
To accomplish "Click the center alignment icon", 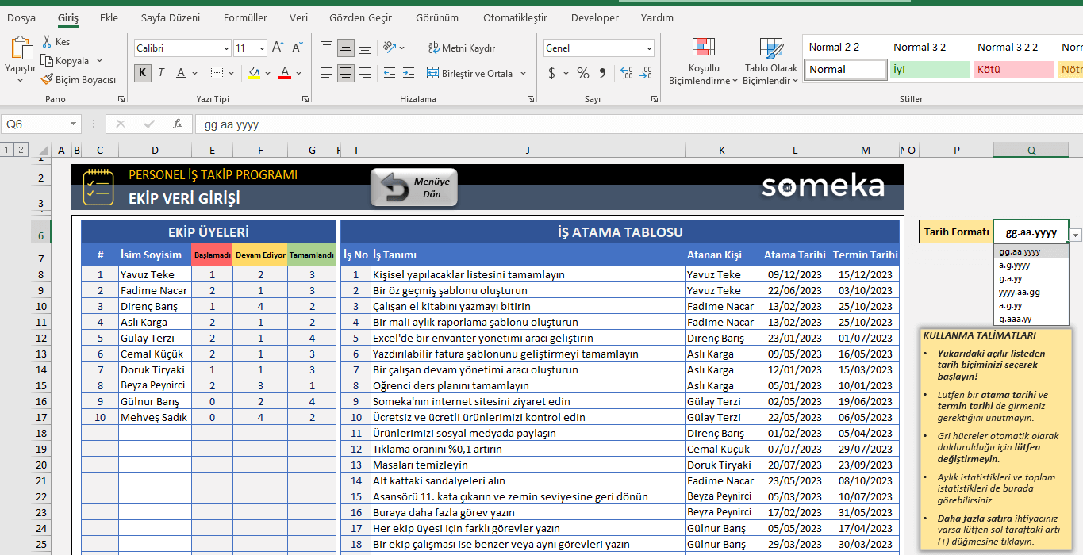I will click(x=345, y=73).
